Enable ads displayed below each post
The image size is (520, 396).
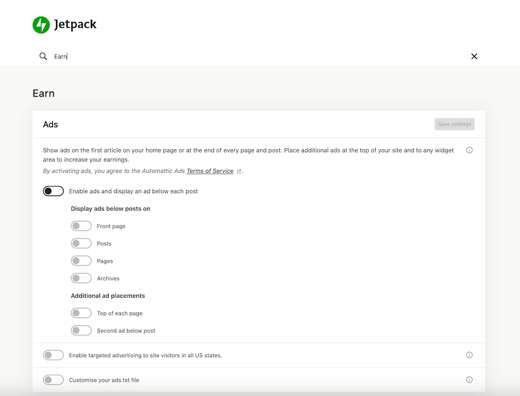pos(53,190)
